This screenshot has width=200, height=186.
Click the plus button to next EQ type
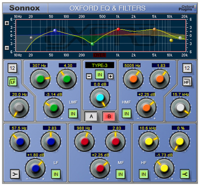point(110,76)
